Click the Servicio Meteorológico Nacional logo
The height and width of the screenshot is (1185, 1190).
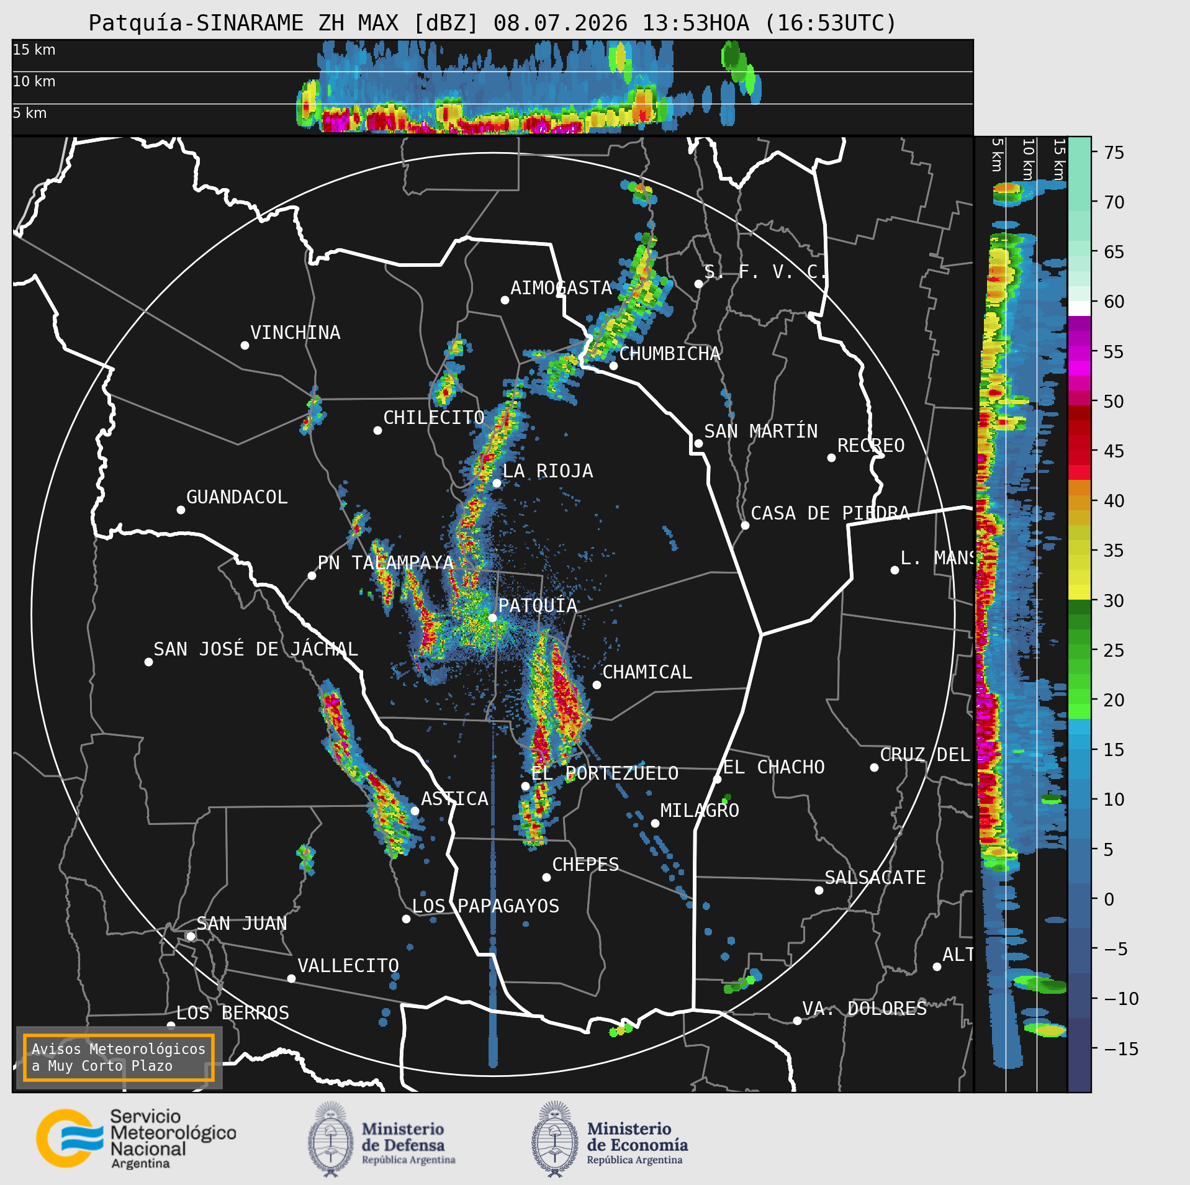(136, 1139)
